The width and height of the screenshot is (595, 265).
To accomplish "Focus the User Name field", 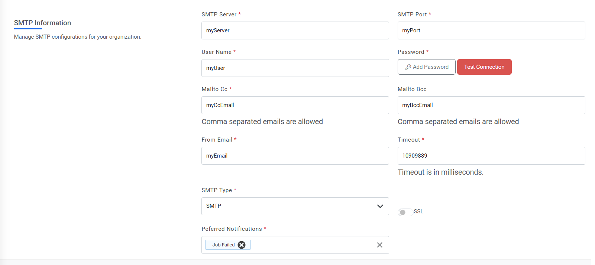I will point(295,68).
